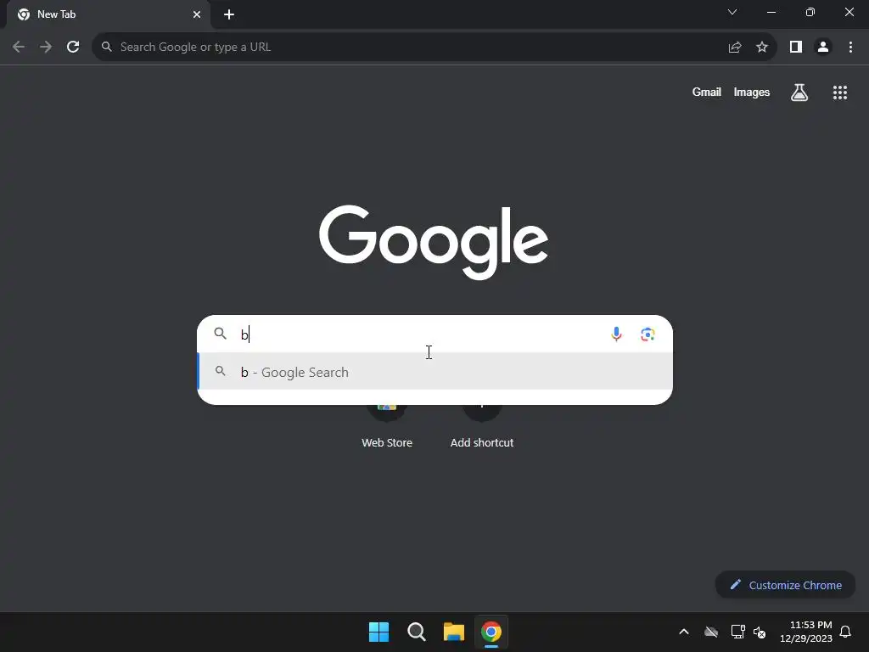This screenshot has height=652, width=869.
Task: Open the clock showing 11:53 PM
Action: tap(806, 632)
